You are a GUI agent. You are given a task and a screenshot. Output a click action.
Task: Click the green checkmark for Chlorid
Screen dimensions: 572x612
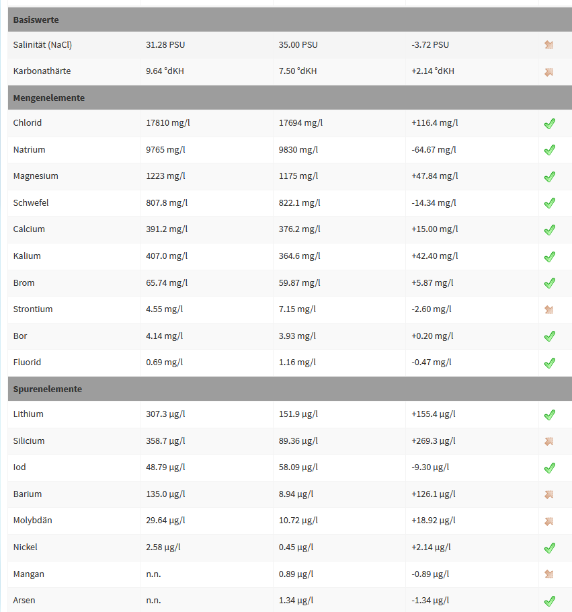coord(549,124)
